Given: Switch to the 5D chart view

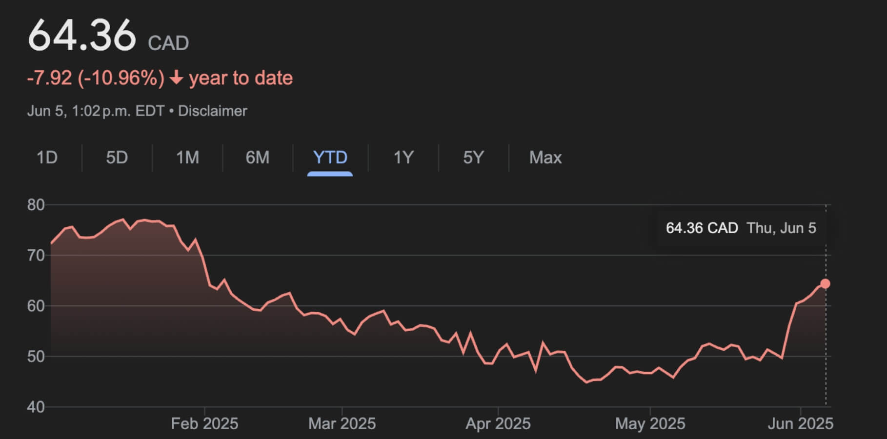Looking at the screenshot, I should 117,158.
